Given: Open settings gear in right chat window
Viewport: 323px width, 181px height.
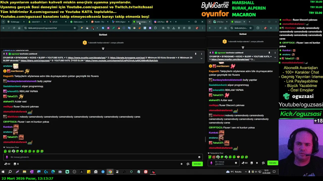Looking at the screenshot, I should click(x=257, y=163).
